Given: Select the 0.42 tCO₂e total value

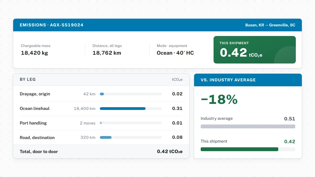Looking at the screenshot, I should pos(170,151).
